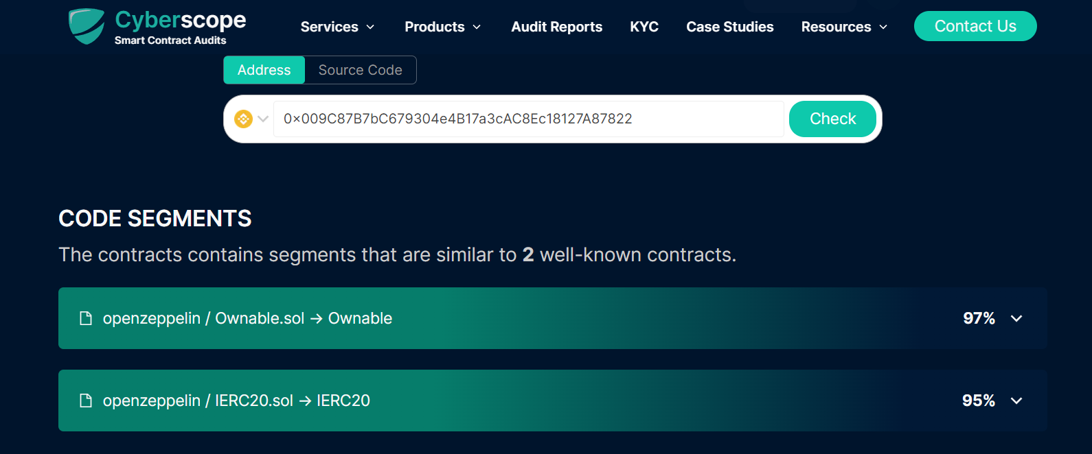This screenshot has height=454, width=1092.
Task: Click the CODE SEGMENTS heading
Action: 155,219
